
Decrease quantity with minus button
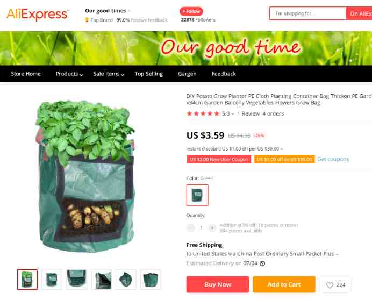point(191,228)
